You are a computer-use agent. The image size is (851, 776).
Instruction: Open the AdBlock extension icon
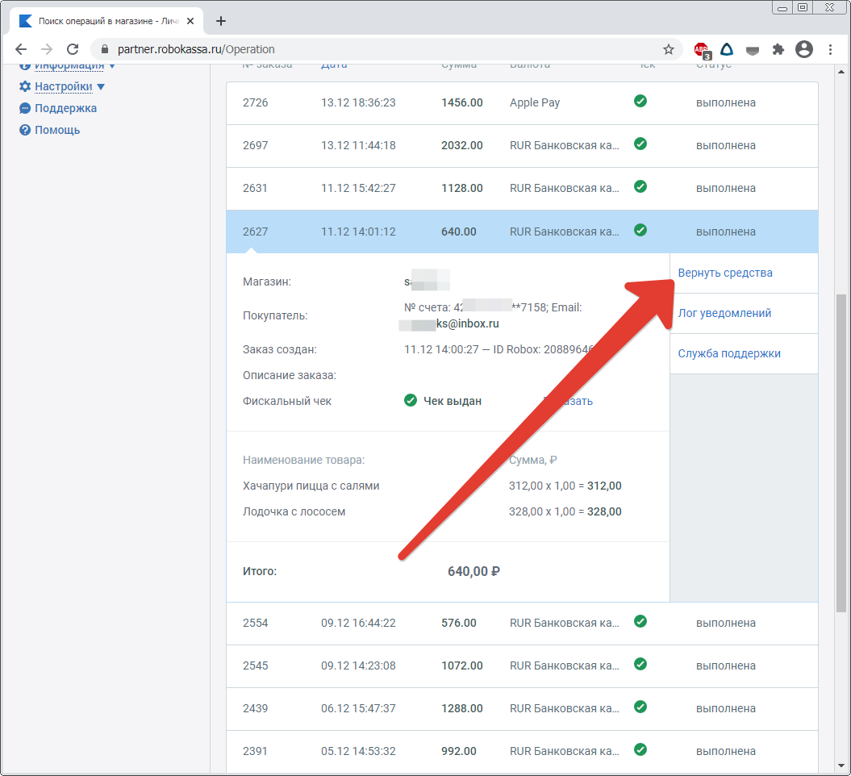pyautogui.click(x=702, y=50)
